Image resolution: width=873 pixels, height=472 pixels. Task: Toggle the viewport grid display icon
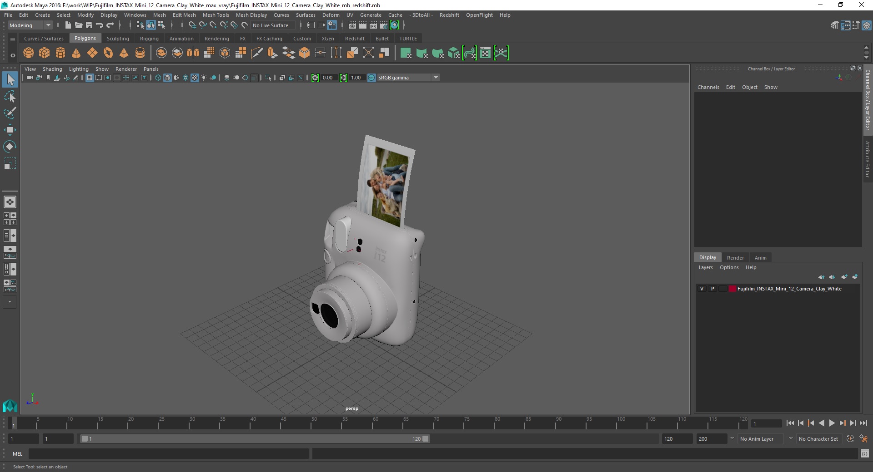[x=90, y=78]
